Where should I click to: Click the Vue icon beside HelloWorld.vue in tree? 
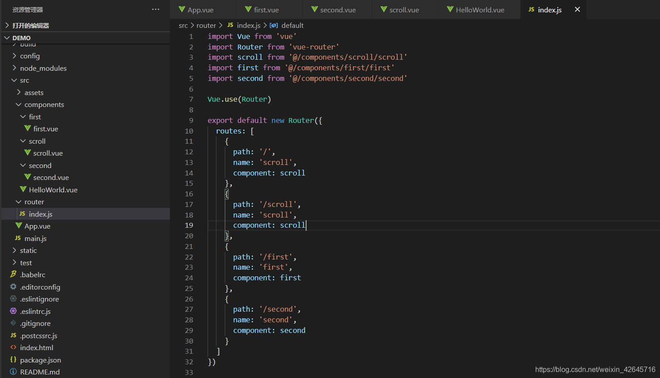[23, 189]
